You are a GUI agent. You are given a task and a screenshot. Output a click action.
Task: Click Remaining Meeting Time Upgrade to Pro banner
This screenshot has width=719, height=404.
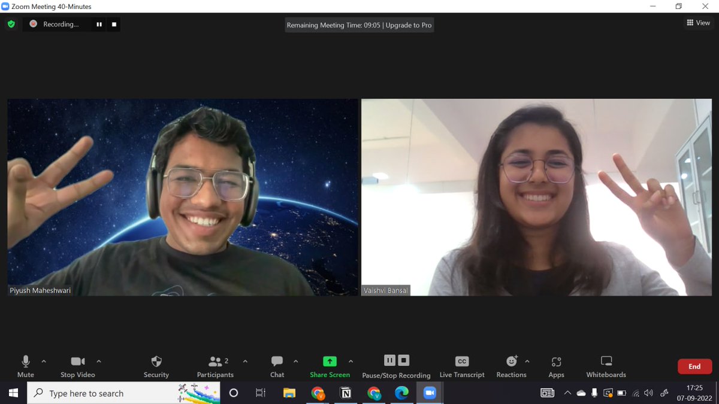pos(359,25)
